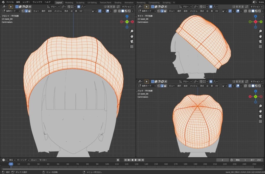265x174 pixels.
Task: Click the select tool arrow icon in front viewport
Action: (11, 6)
